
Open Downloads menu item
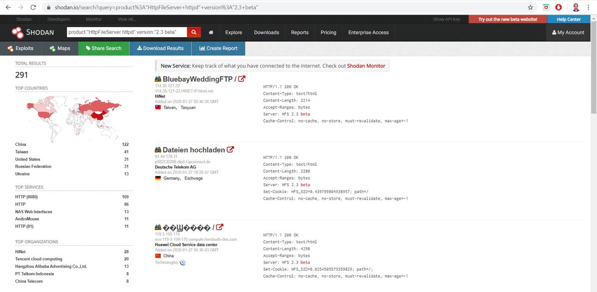pyautogui.click(x=267, y=32)
